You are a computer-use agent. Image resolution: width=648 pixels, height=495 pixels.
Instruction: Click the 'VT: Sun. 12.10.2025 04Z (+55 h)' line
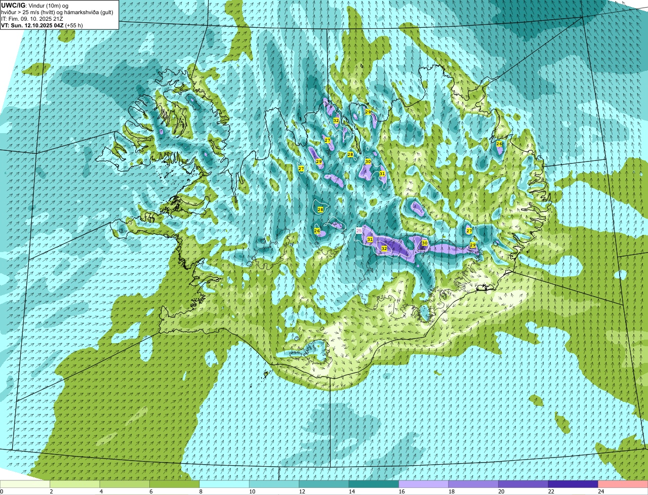pyautogui.click(x=42, y=25)
